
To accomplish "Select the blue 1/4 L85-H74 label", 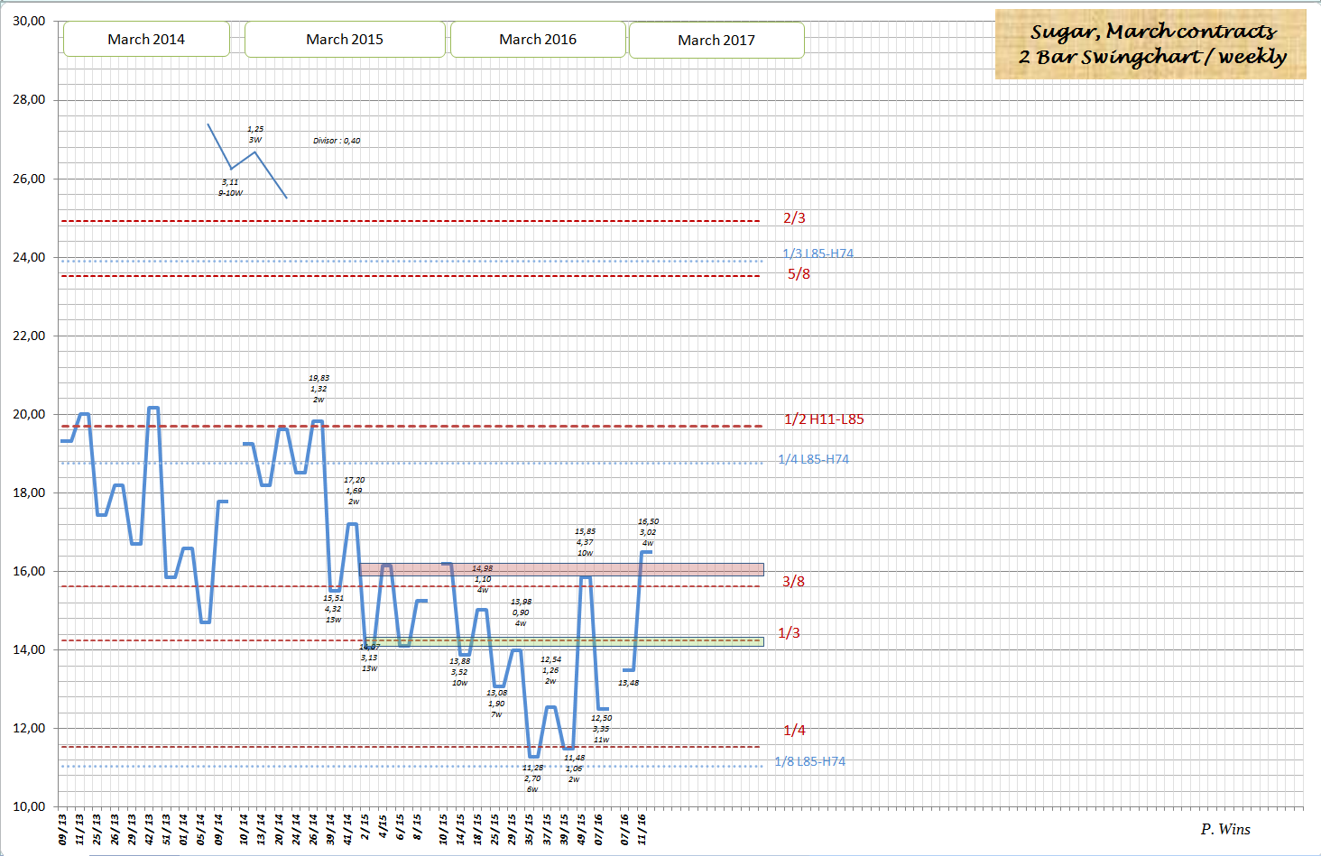I will (813, 460).
